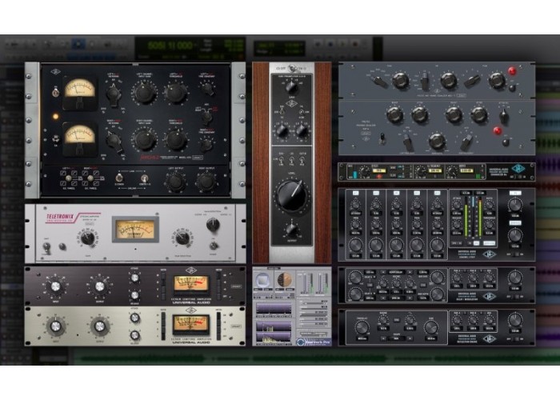
Task: Click the Fairchild left time constant knob
Action: (207, 88)
